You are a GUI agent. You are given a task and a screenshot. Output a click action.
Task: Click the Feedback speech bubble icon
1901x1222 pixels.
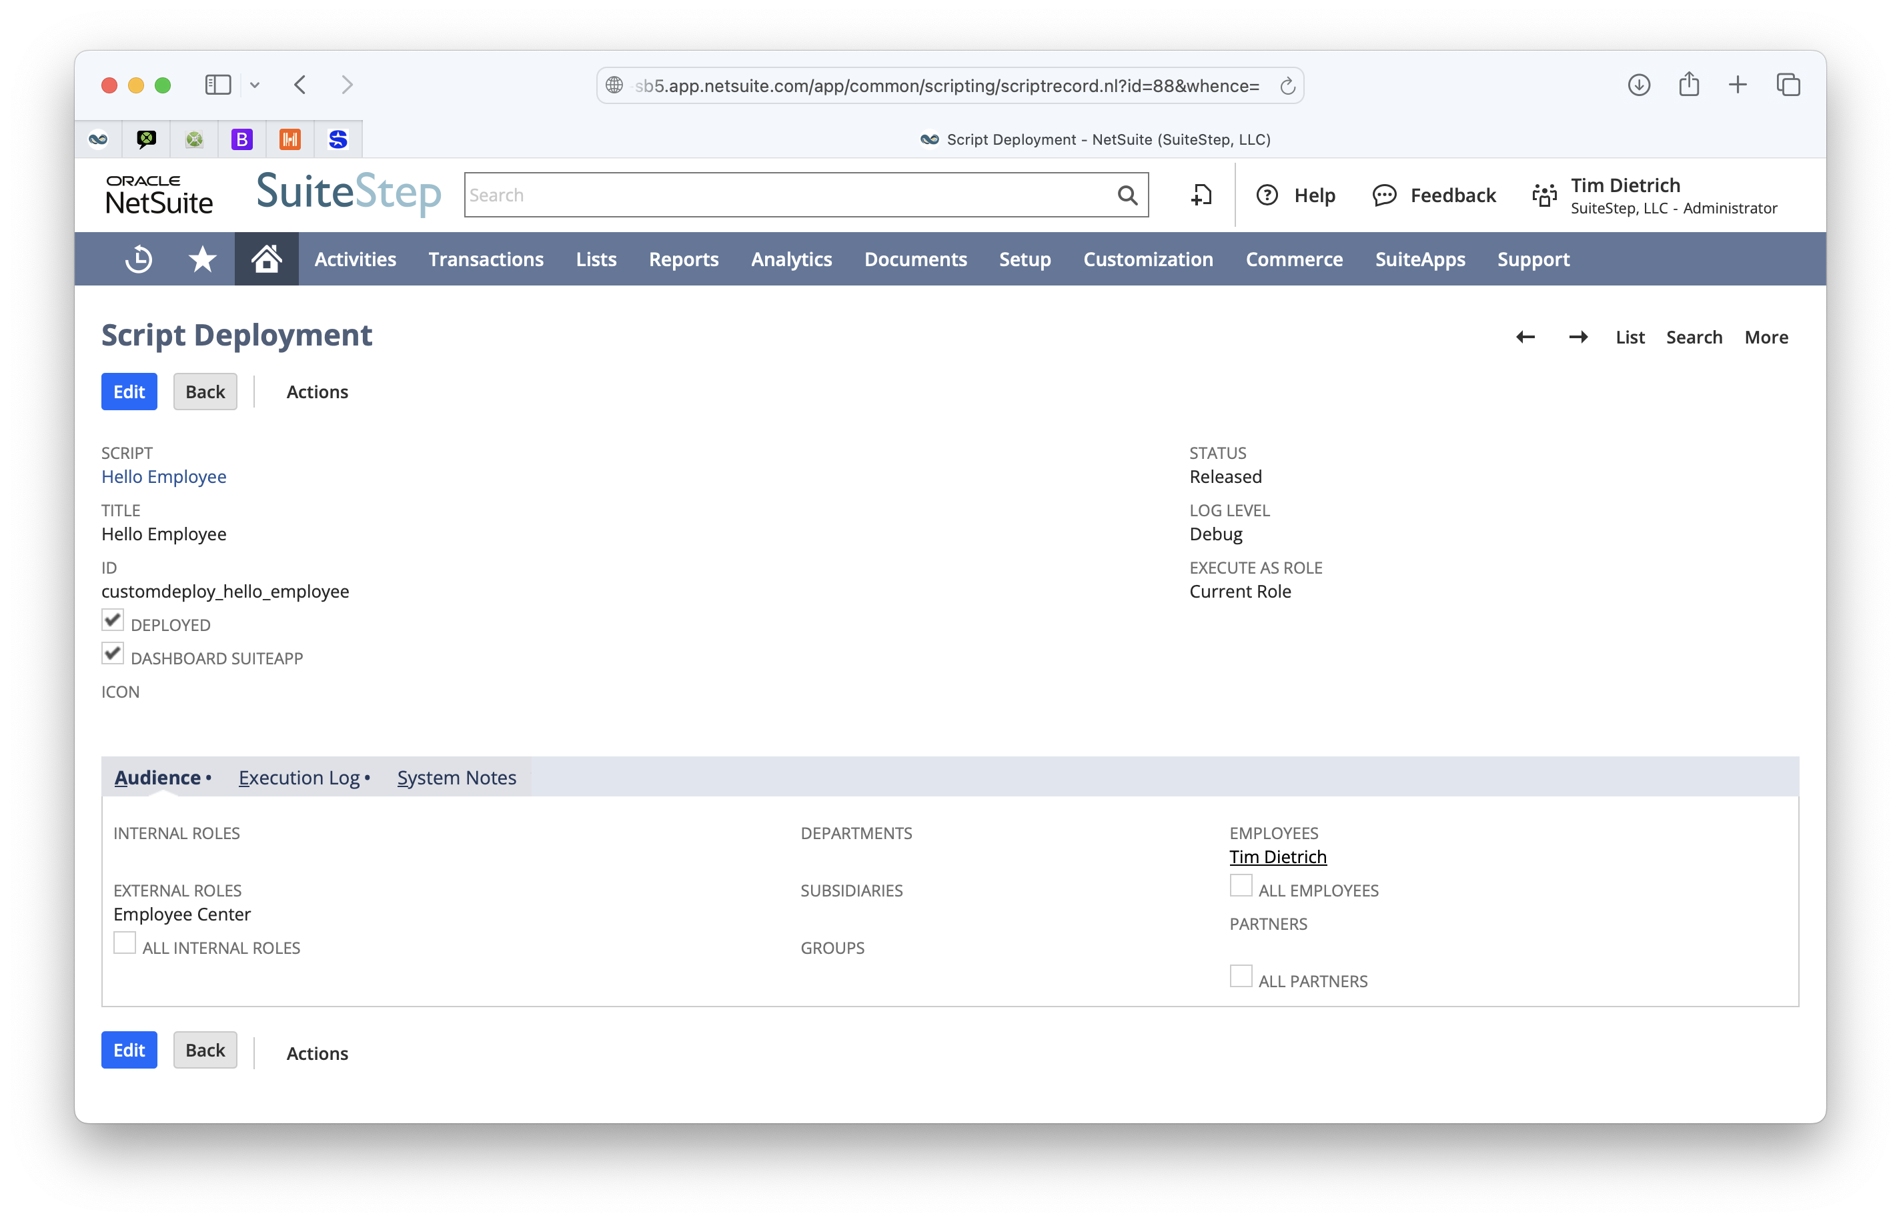click(x=1385, y=195)
